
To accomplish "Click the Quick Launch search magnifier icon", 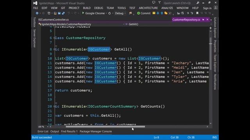I will click(198, 3).
